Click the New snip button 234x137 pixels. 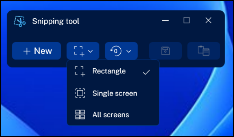(x=36, y=51)
